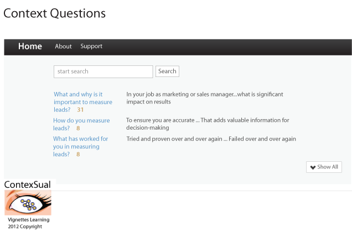
Task: Click the start search input field
Action: (x=103, y=71)
